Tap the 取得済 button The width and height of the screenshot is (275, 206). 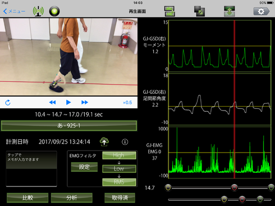[x=120, y=198]
